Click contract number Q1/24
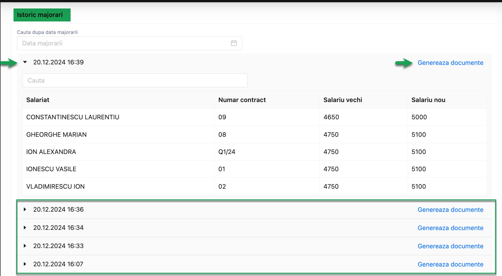The image size is (502, 276). click(227, 152)
